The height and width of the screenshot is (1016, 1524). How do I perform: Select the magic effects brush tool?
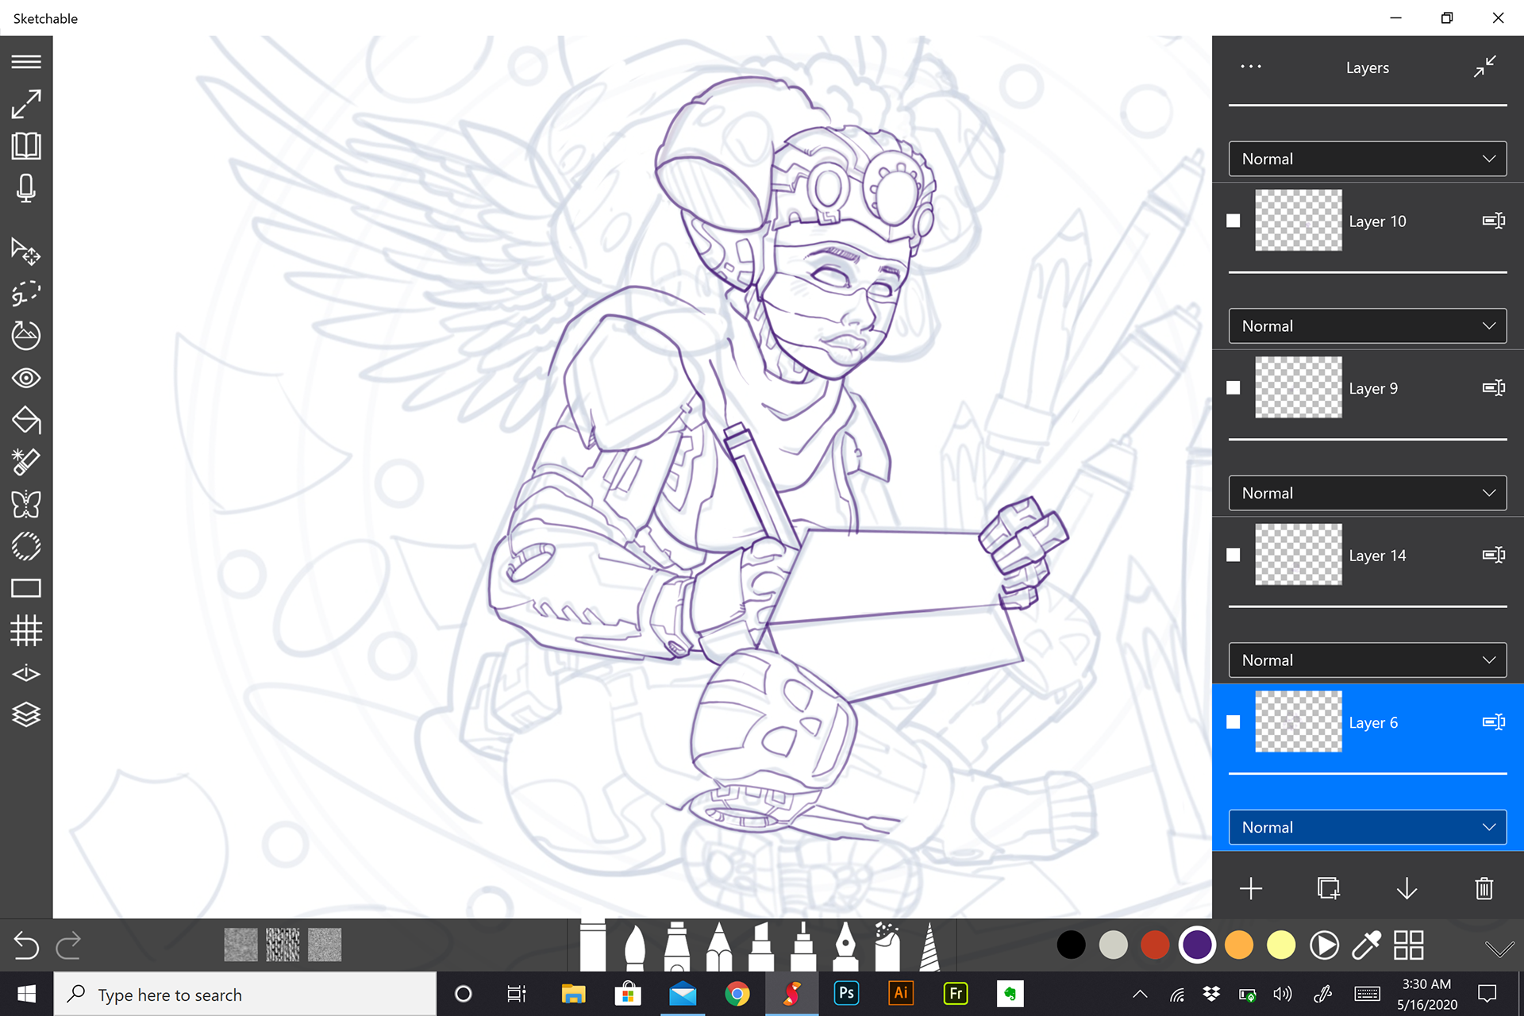coord(26,462)
